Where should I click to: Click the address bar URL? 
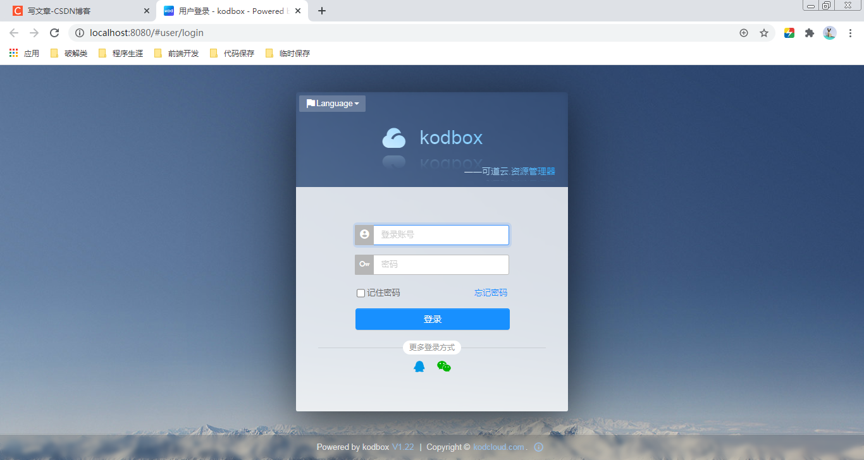[x=147, y=33]
